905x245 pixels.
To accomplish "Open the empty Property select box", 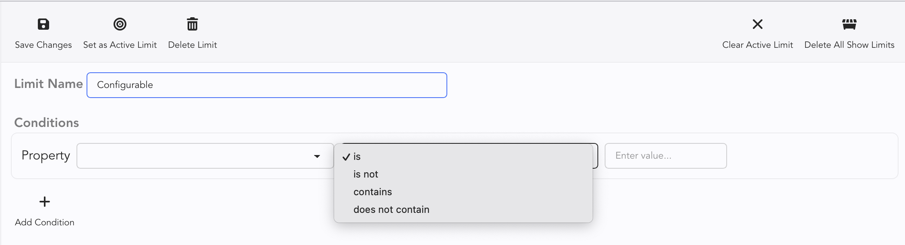I will (193, 156).
